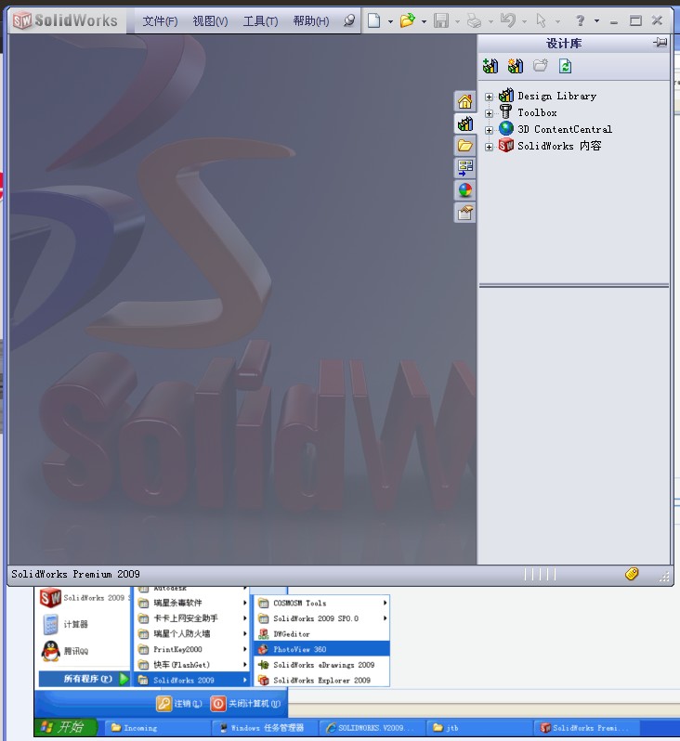680x741 pixels.
Task: Click Create New Folder icon in 设计库
Action: pyautogui.click(x=540, y=66)
